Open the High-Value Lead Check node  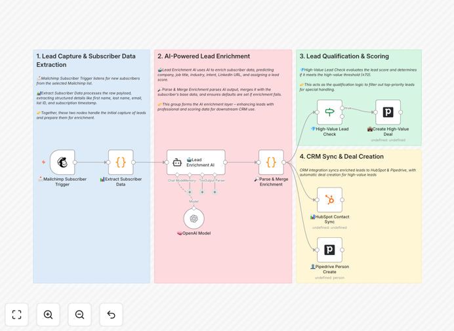click(329, 112)
